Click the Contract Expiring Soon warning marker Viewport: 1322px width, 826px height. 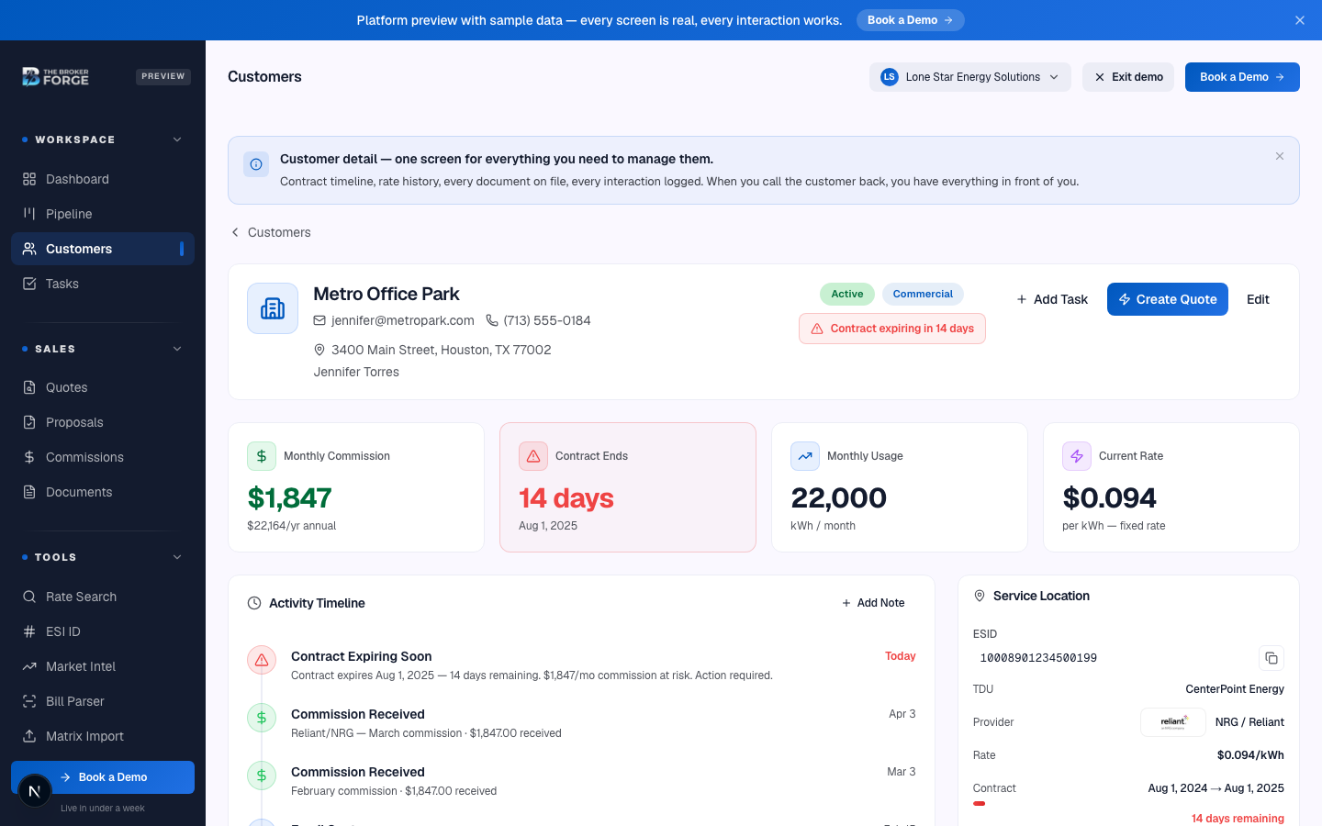pyautogui.click(x=262, y=660)
